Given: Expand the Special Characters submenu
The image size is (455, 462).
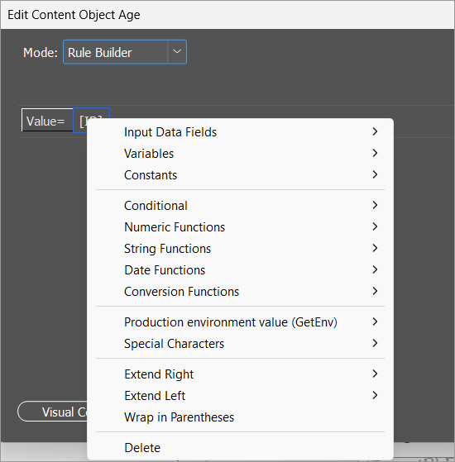Looking at the screenshot, I should 241,344.
